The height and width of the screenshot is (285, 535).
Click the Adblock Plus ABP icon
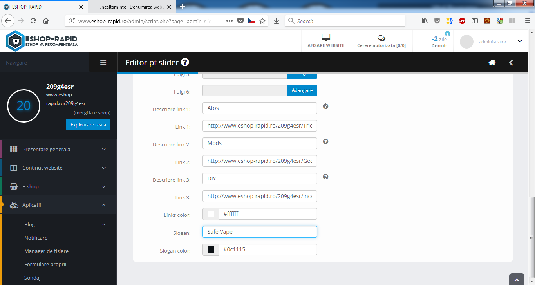462,21
